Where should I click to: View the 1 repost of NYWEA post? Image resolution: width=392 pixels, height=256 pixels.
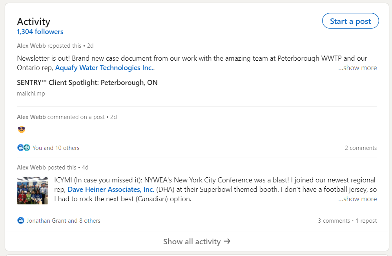point(366,221)
